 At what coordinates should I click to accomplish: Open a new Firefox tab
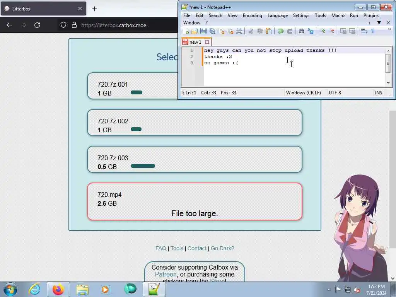[x=94, y=9]
